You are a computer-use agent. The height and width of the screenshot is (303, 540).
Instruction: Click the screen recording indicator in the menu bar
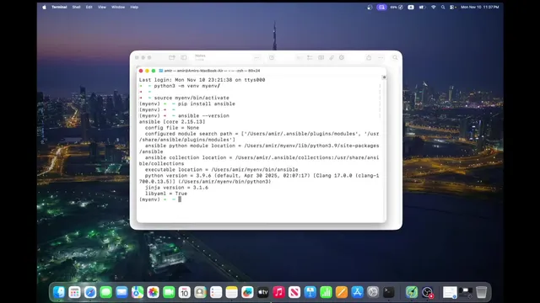point(381,7)
